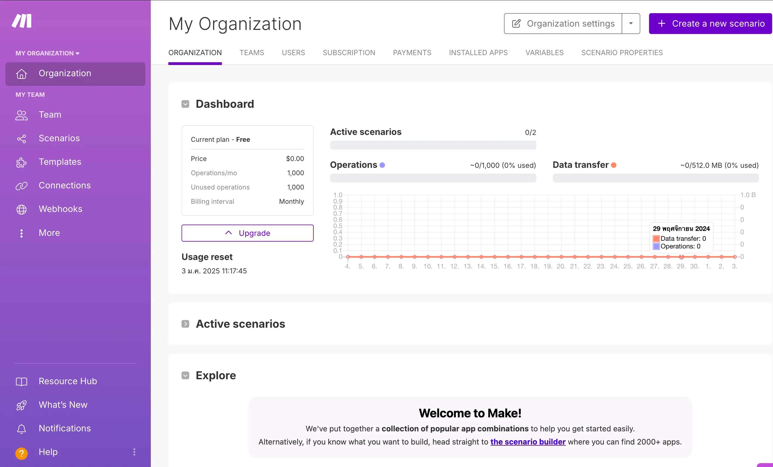Open the Help row options dots
Viewport: 773px width, 467px height.
[134, 452]
